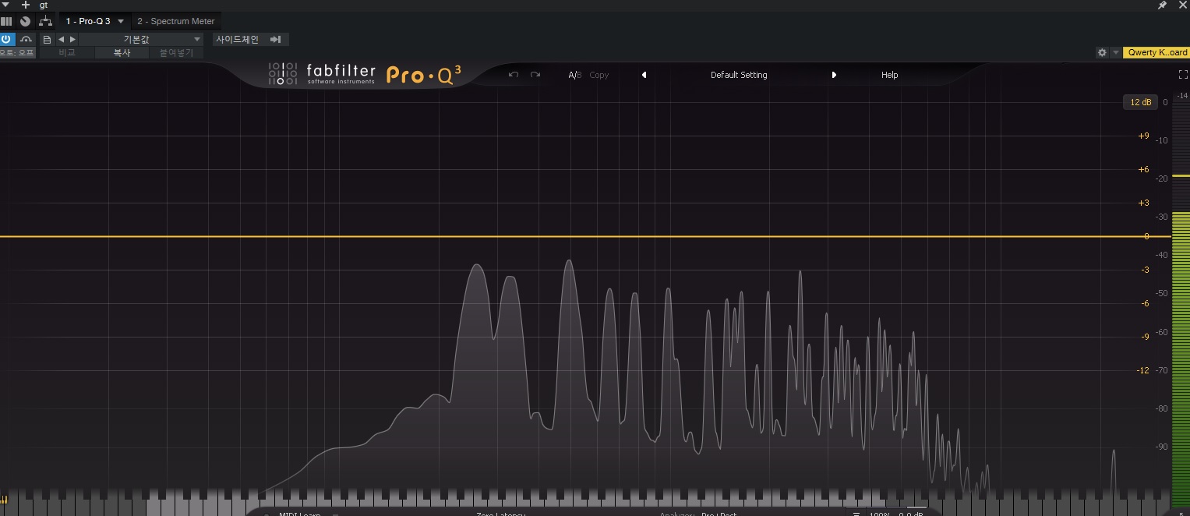Open the Default Setting preset menu

click(x=739, y=75)
